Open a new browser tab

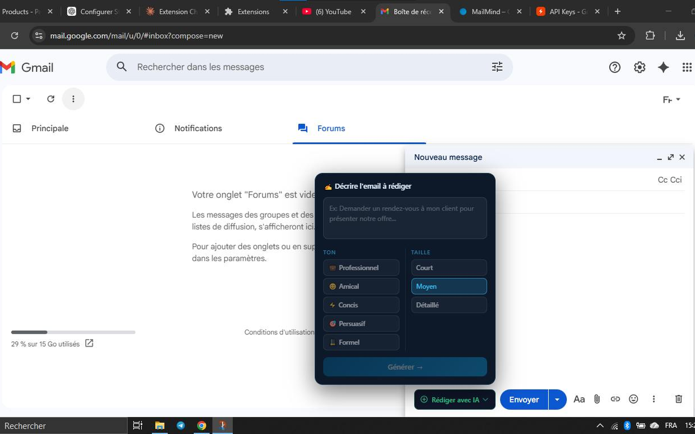point(617,11)
